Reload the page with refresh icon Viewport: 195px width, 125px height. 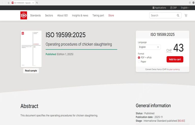9,3
